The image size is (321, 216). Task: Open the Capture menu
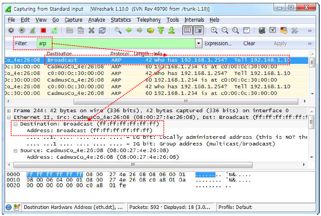(74, 20)
